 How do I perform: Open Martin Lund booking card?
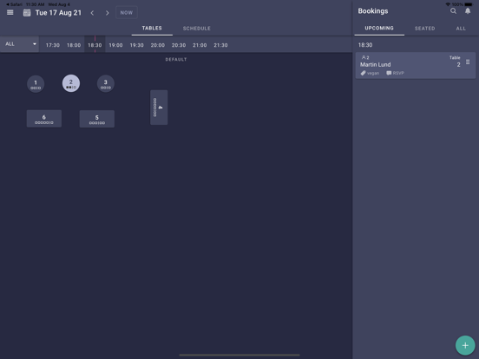coord(415,65)
